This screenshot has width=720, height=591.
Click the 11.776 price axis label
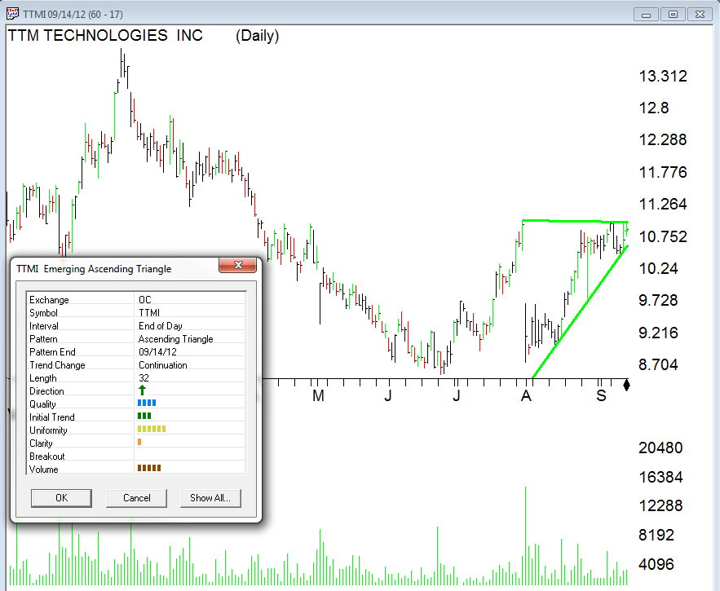[663, 173]
